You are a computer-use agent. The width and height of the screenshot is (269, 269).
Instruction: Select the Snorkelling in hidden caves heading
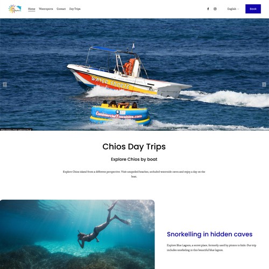point(210,234)
